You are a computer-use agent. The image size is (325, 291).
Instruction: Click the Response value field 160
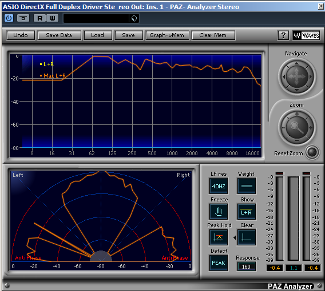[x=246, y=267]
